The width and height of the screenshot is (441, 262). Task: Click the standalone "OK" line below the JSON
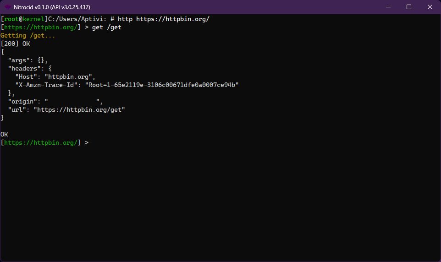(4, 135)
